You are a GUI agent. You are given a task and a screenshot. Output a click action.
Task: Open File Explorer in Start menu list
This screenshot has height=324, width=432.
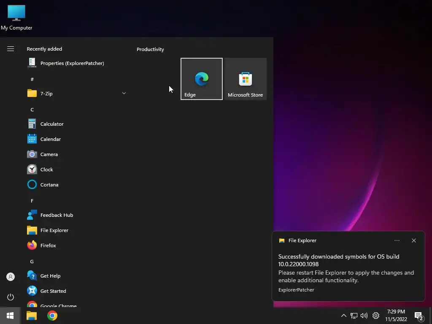(77, 230)
